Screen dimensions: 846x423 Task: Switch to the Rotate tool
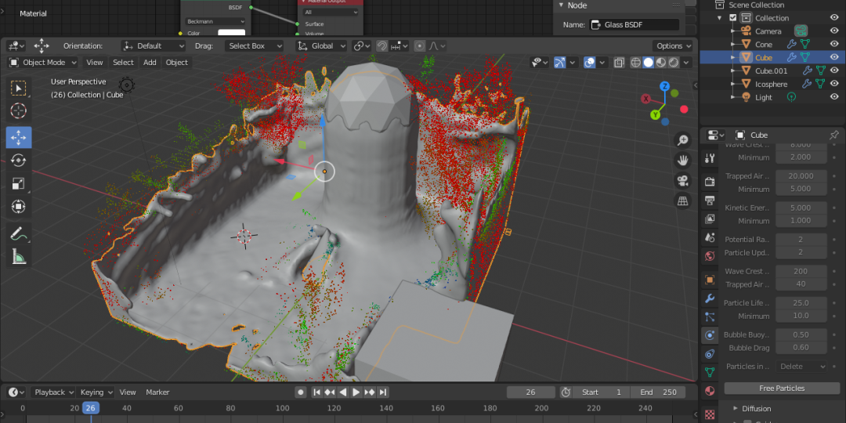19,161
